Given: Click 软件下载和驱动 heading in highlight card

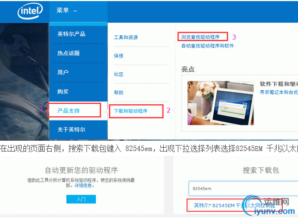Looking at the screenshot, I should click(279, 84).
